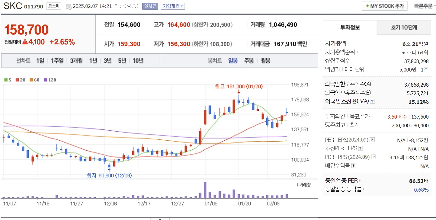The height and width of the screenshot is (220, 436).
Task: Select the 10년 line chart period
Action: click(138, 61)
